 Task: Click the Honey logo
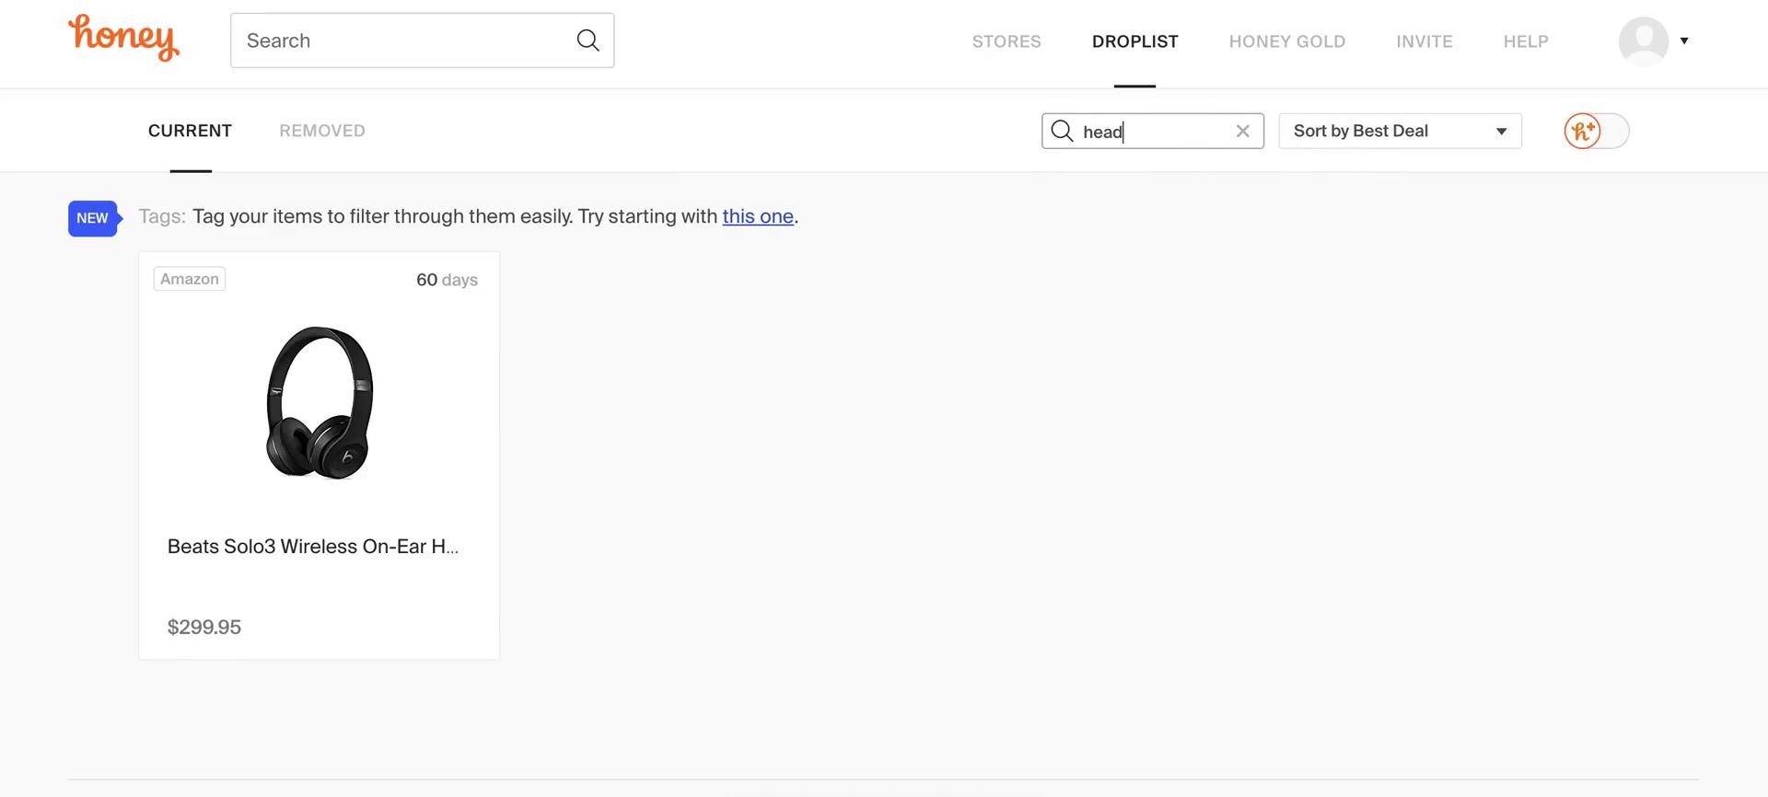coord(123,39)
